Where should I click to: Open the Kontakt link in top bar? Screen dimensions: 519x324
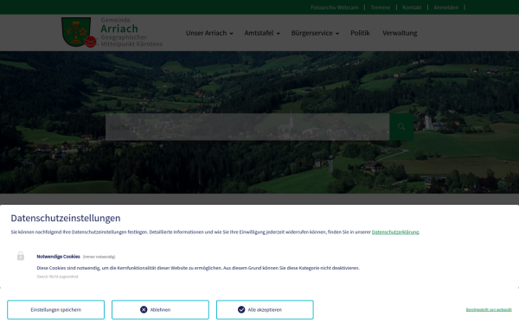coord(412,7)
